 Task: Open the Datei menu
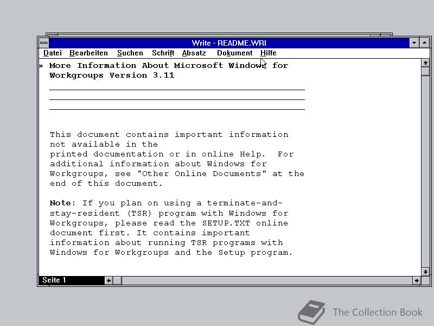click(52, 53)
